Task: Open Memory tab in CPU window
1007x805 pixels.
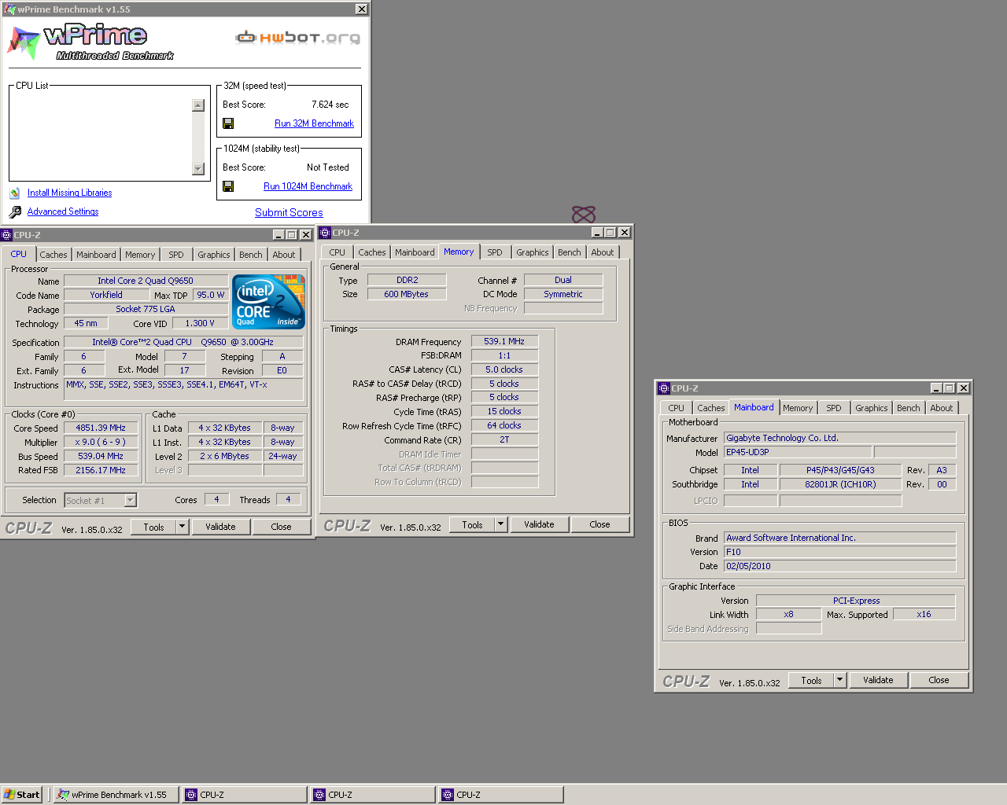Action: 140,255
